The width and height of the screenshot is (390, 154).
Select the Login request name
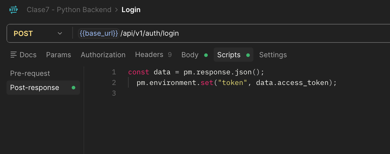131,10
